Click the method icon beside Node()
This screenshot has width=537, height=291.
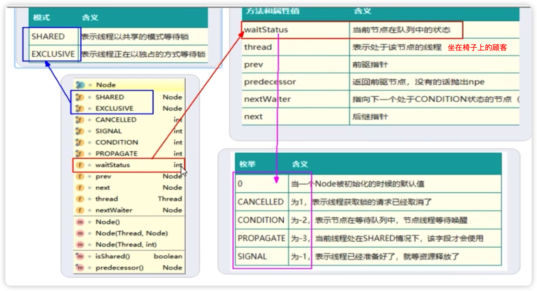(80, 222)
